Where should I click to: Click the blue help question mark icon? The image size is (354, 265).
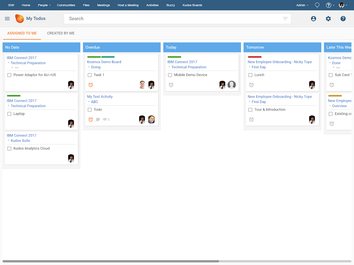[x=343, y=19]
